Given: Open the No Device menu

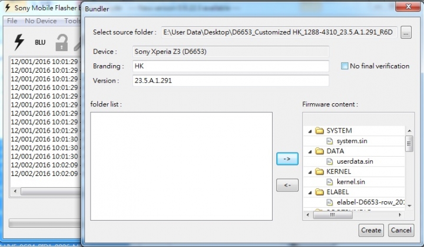Looking at the screenshot, I should tap(41, 21).
